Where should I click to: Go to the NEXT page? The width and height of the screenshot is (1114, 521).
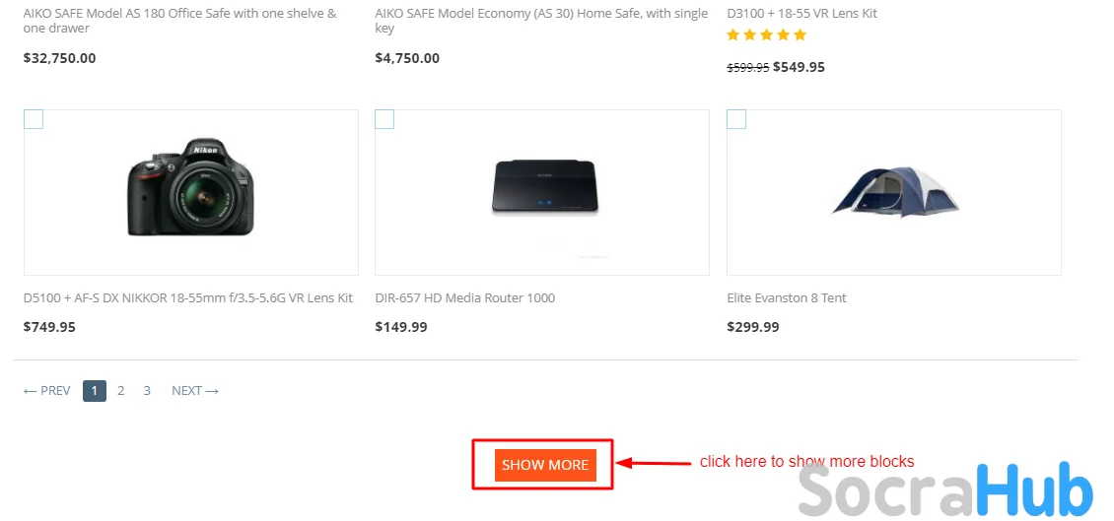tap(195, 391)
